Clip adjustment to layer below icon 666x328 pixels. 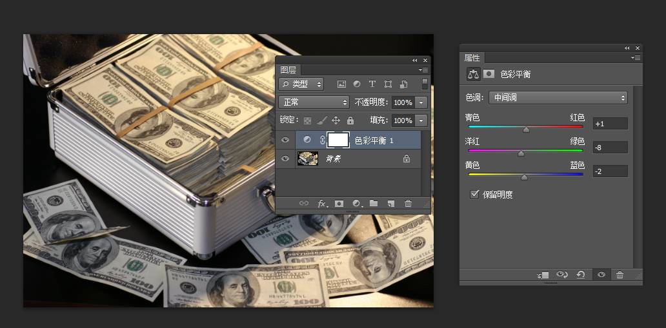pos(543,275)
